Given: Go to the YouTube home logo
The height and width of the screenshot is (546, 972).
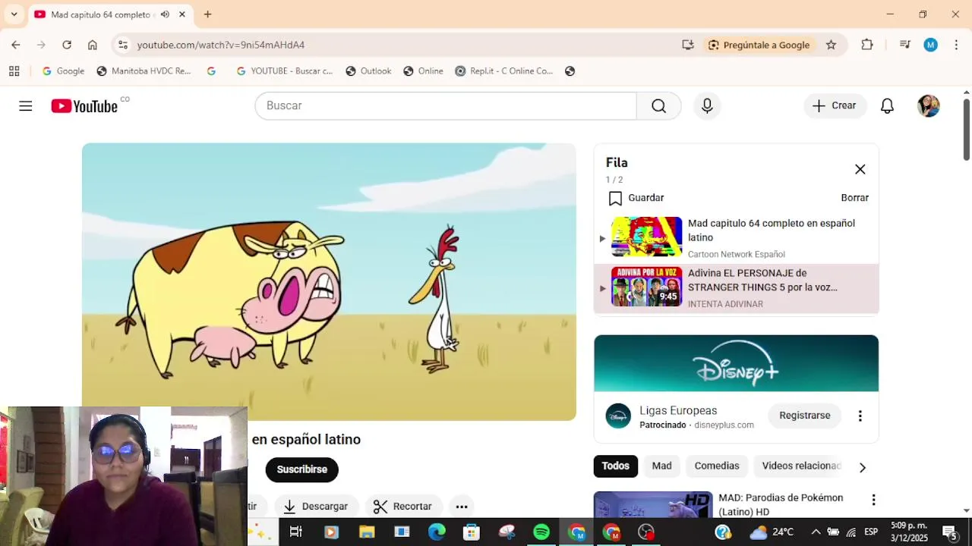Looking at the screenshot, I should click(x=84, y=106).
